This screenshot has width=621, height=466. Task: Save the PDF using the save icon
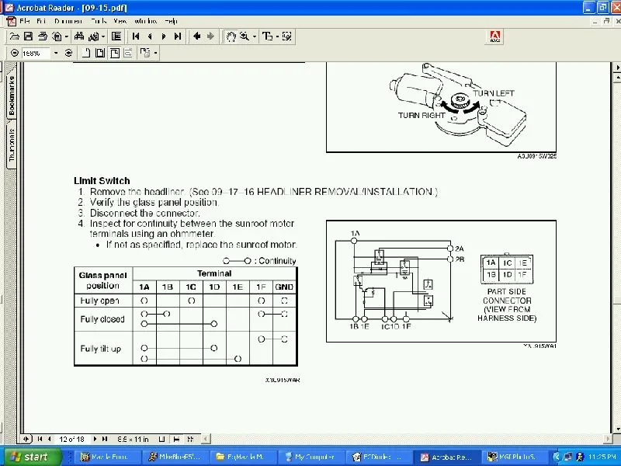[27, 36]
